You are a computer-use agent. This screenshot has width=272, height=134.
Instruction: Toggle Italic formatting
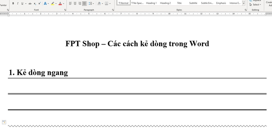coord(18,3)
